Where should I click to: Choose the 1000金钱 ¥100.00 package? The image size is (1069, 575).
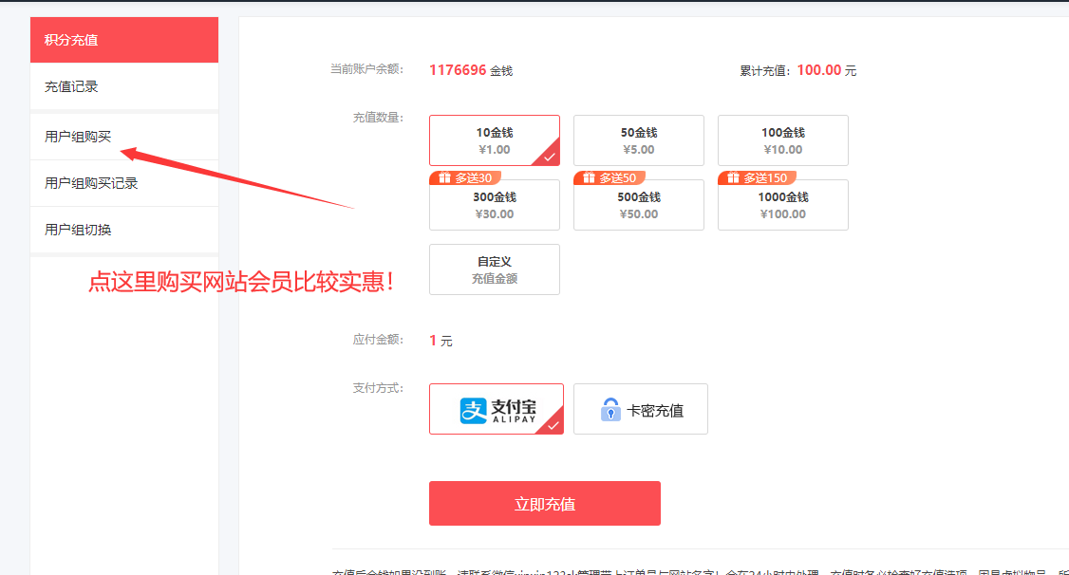click(x=782, y=205)
